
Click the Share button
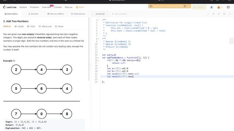tap(59, 27)
